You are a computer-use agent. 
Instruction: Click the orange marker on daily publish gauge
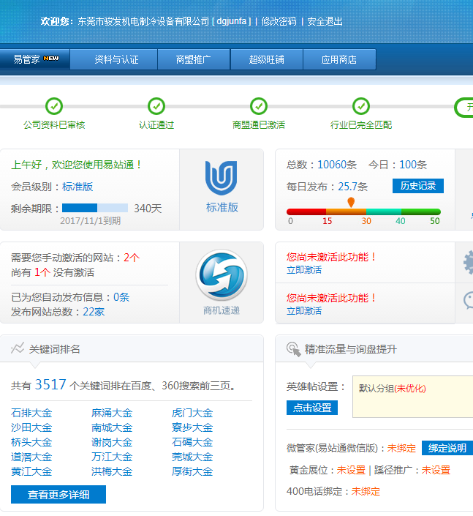(351, 202)
